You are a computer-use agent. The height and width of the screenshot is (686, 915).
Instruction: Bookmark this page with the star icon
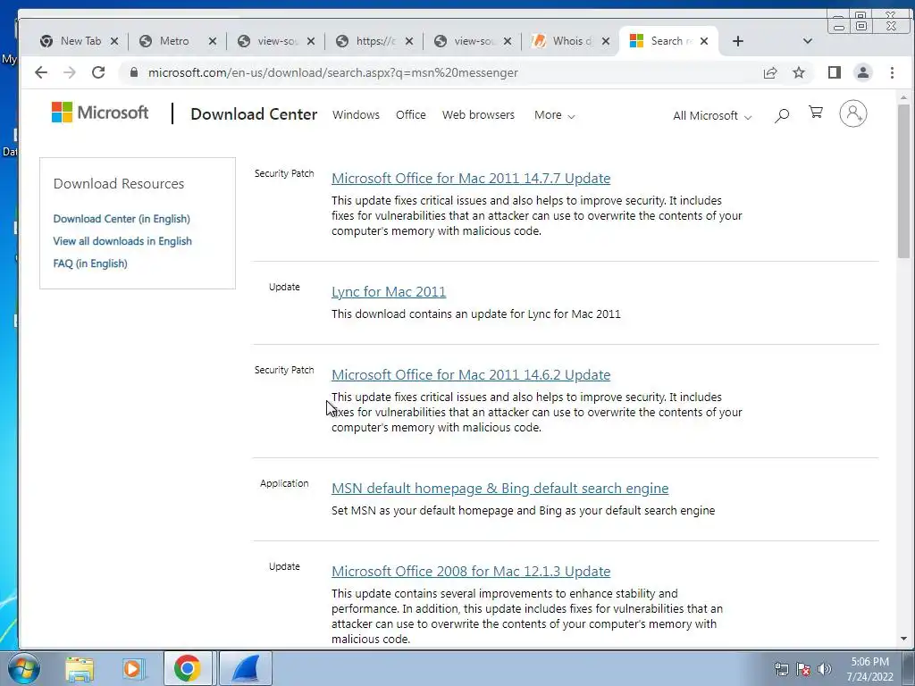click(799, 72)
